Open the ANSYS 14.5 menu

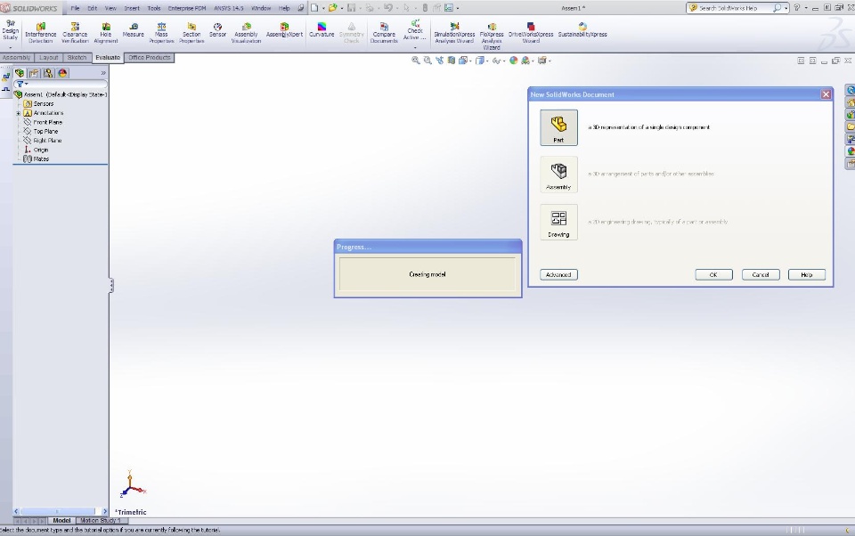[x=229, y=8]
